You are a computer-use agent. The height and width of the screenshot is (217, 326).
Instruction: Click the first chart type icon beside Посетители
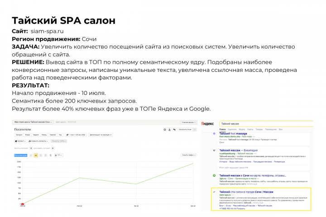[x=31, y=156]
